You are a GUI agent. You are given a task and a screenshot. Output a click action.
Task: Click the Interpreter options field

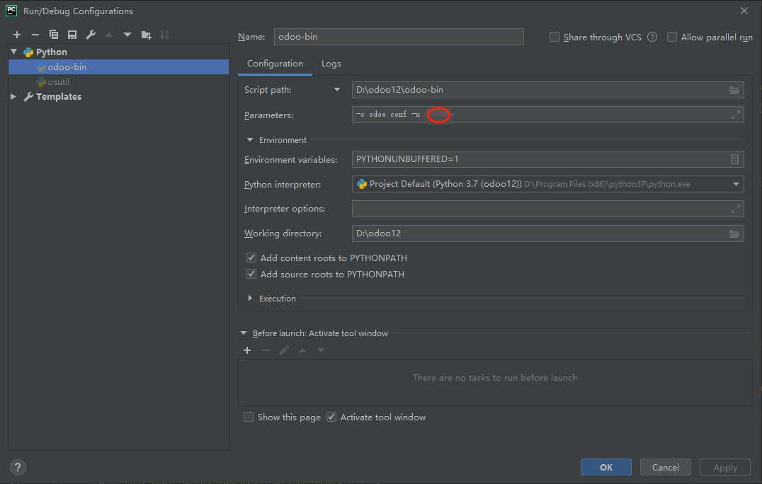click(547, 209)
